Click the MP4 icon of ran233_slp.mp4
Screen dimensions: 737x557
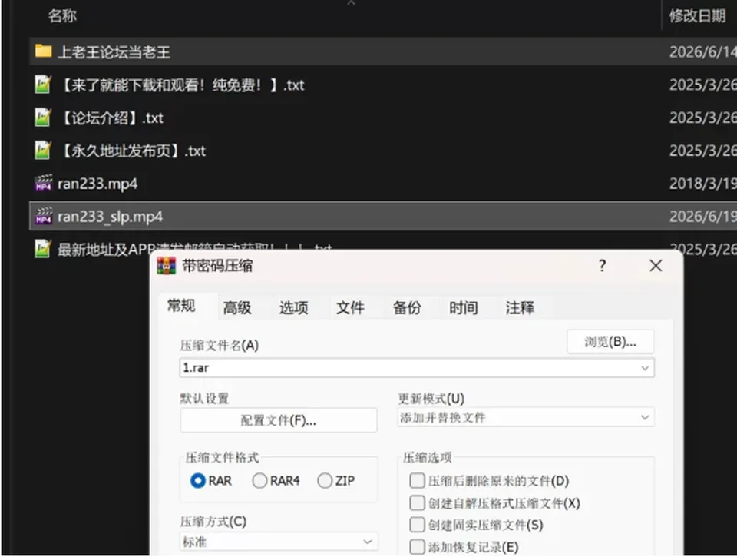[x=43, y=216]
